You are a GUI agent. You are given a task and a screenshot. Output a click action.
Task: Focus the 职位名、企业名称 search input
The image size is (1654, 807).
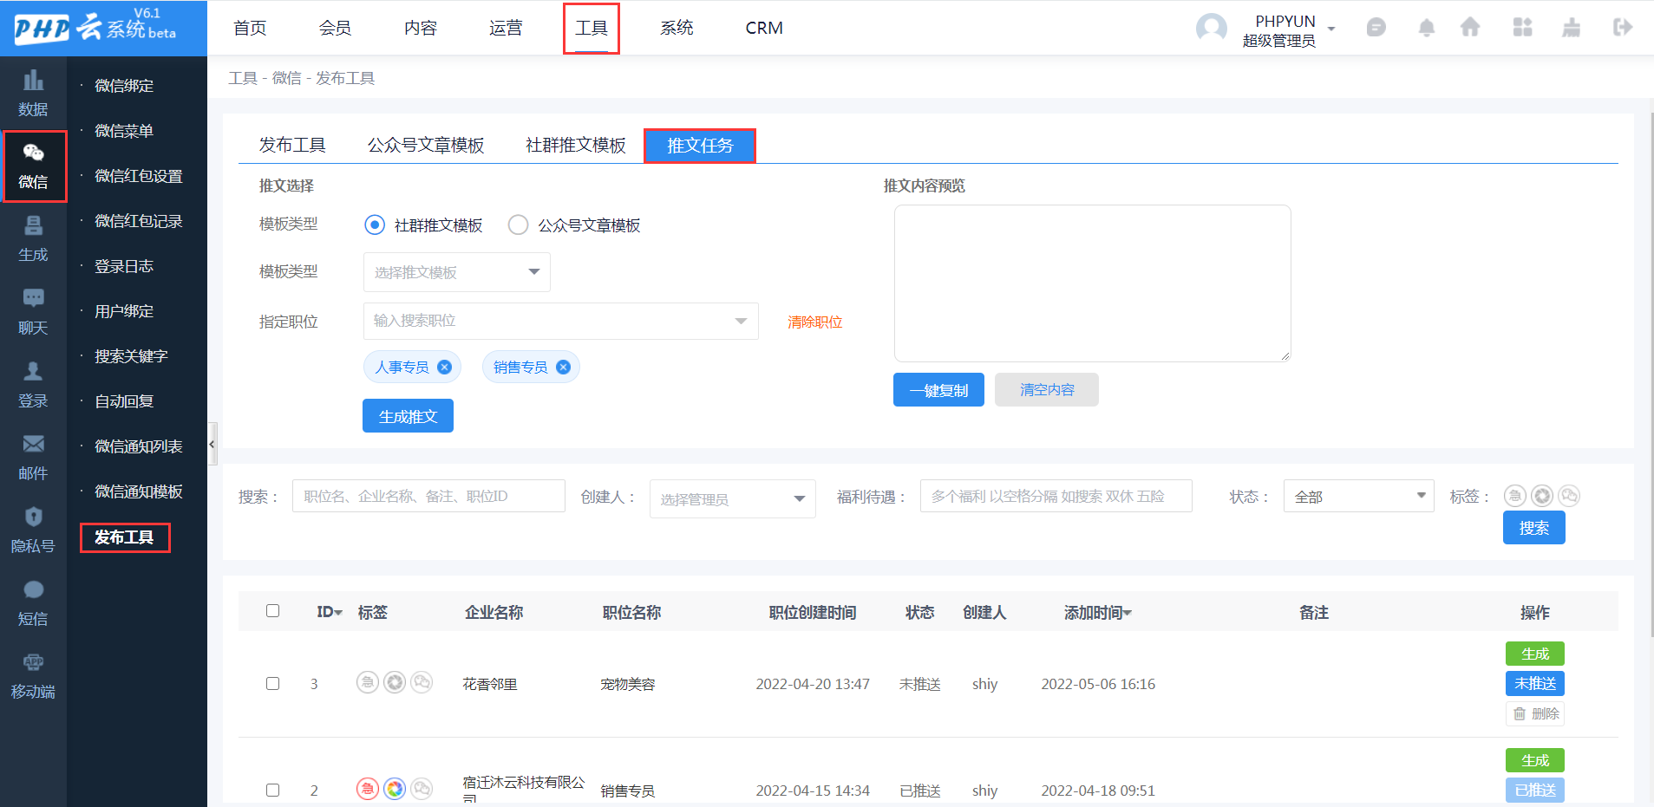pos(428,496)
